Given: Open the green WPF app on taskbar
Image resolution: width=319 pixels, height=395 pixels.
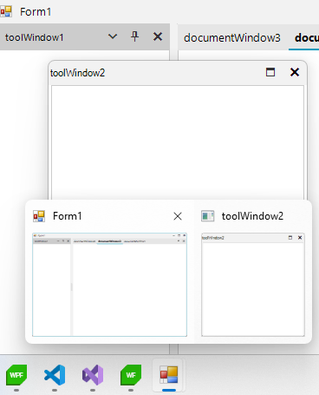Looking at the screenshot, I should (x=16, y=375).
